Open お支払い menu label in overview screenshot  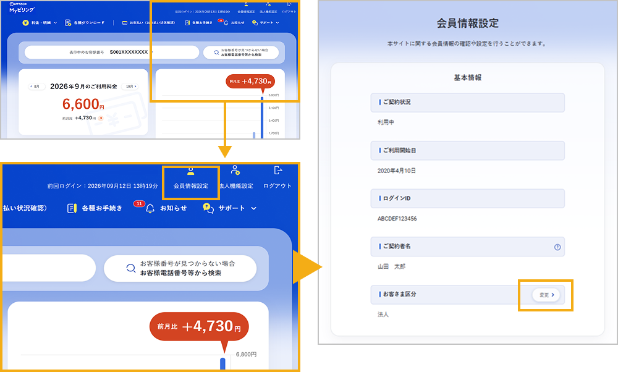pyautogui.click(x=152, y=23)
